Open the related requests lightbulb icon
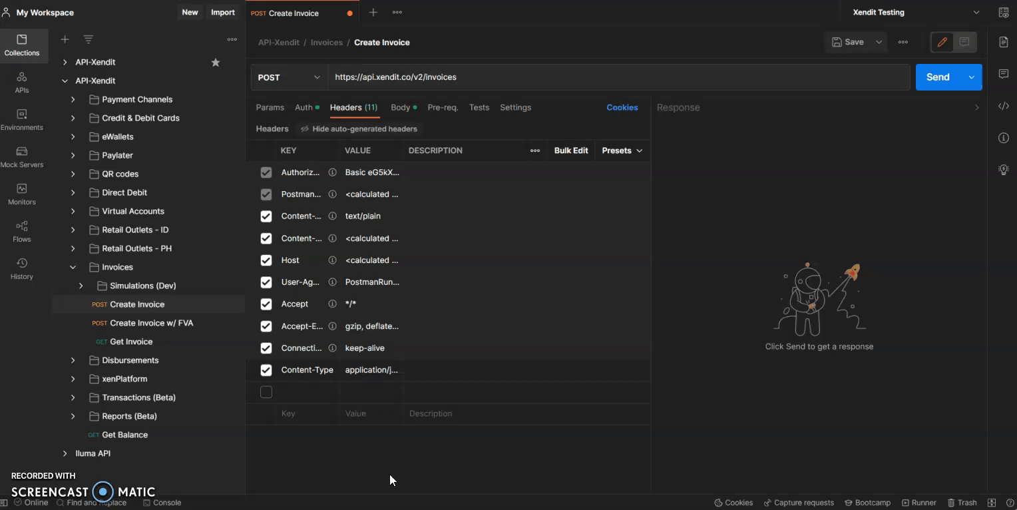 [x=1004, y=170]
